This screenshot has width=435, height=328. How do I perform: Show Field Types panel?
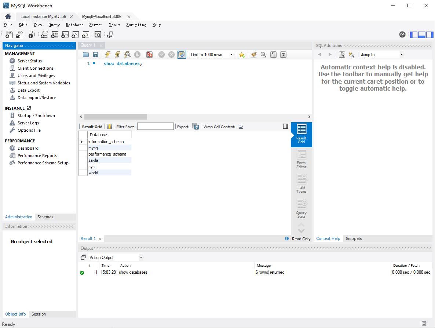pos(301,184)
